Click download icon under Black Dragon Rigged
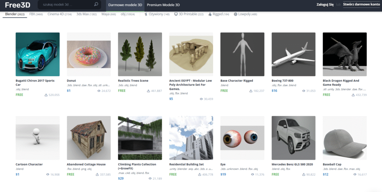 [x=353, y=95]
